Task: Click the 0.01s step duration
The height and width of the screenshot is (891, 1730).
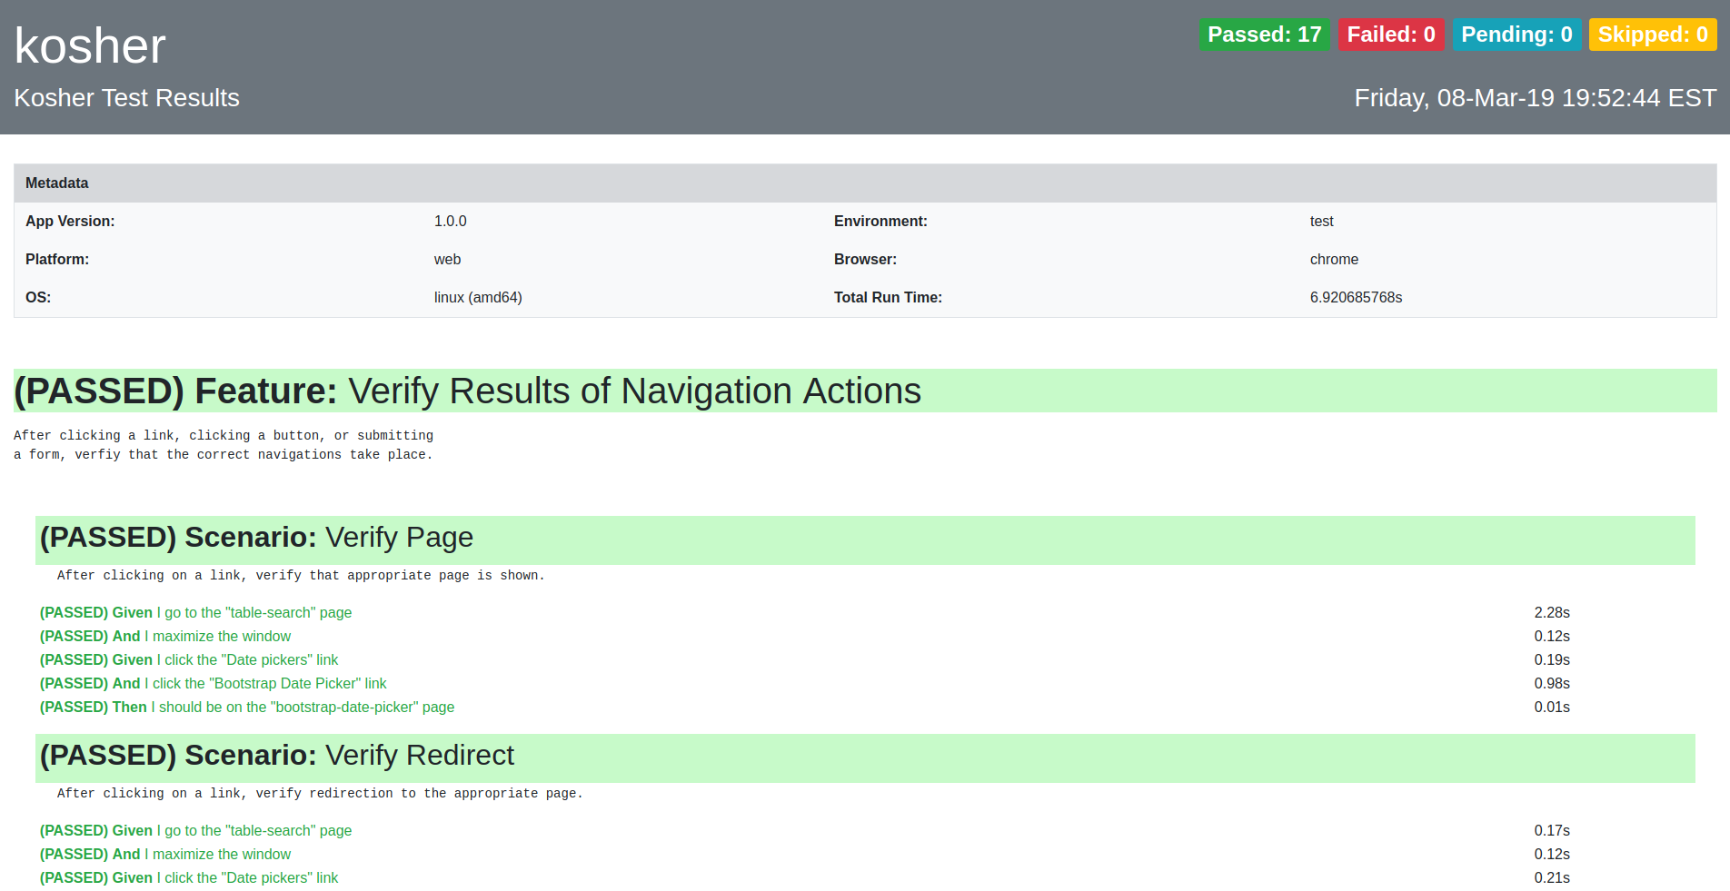Action: pos(1552,708)
